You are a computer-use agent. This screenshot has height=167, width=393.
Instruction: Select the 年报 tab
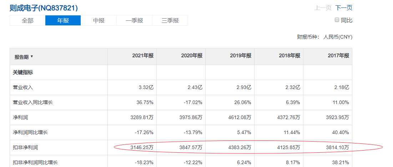[x=63, y=21]
